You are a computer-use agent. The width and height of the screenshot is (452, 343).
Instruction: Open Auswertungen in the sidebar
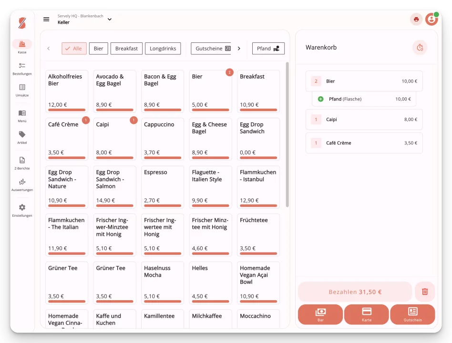click(x=22, y=185)
